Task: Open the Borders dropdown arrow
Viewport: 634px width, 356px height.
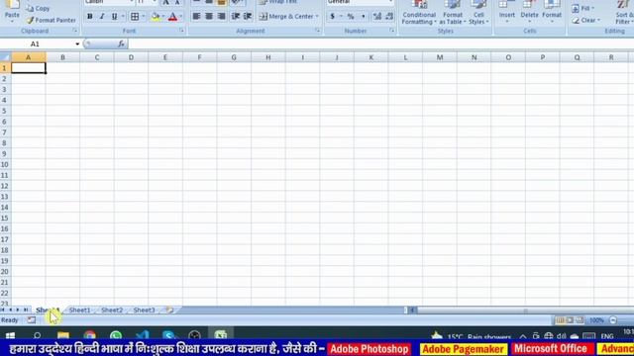Action: tap(144, 17)
